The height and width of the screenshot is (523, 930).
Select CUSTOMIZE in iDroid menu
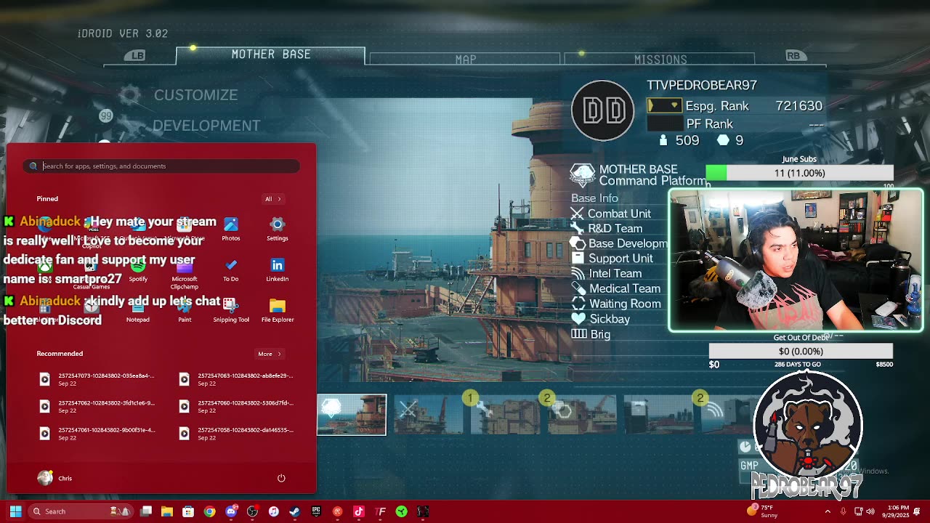(x=195, y=95)
